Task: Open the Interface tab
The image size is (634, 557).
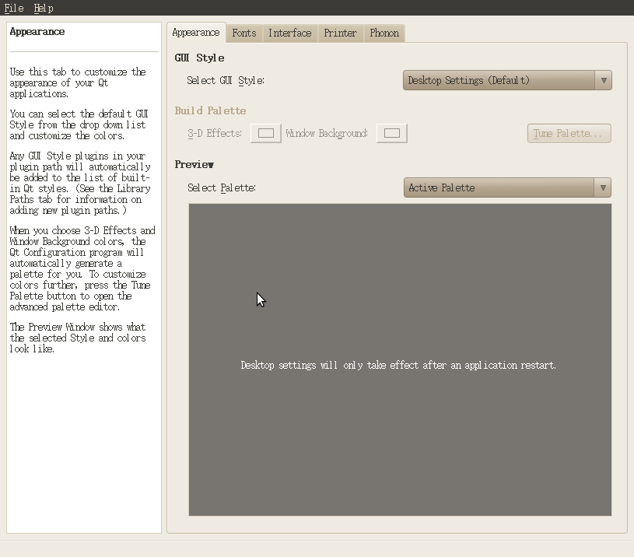Action: click(x=290, y=33)
